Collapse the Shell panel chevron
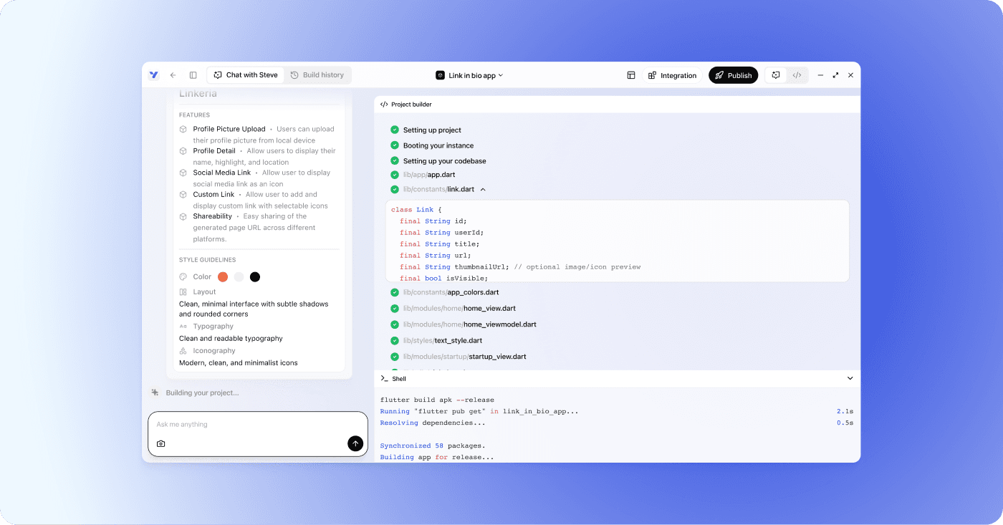 [x=850, y=378]
